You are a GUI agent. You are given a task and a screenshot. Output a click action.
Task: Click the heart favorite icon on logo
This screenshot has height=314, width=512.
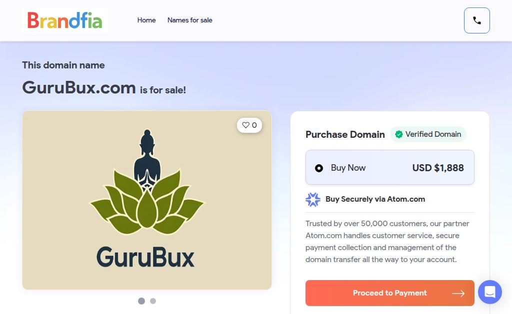(x=245, y=125)
